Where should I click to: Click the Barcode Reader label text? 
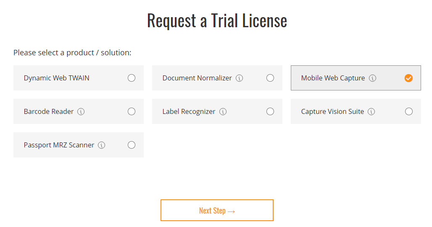pyautogui.click(x=49, y=111)
